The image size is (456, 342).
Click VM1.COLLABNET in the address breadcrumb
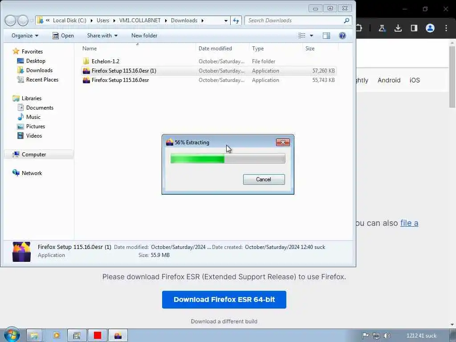point(140,20)
